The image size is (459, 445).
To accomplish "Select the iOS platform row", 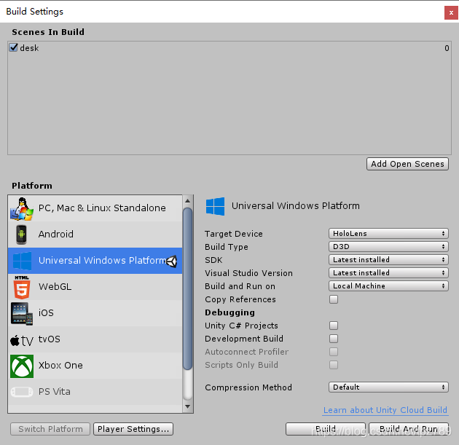I will [x=95, y=313].
